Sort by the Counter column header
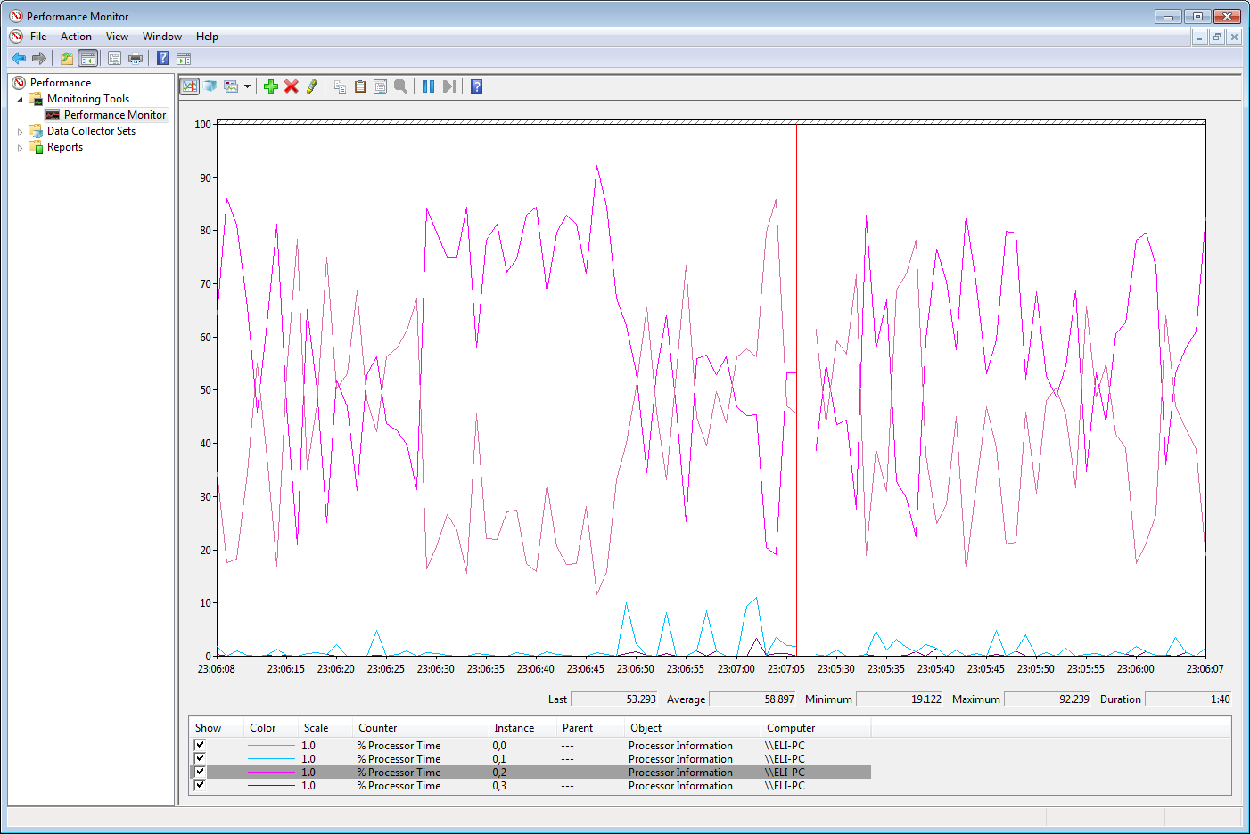1250x834 pixels. point(421,728)
